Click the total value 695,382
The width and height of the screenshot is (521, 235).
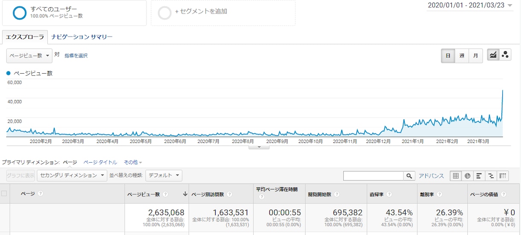coord(348,212)
